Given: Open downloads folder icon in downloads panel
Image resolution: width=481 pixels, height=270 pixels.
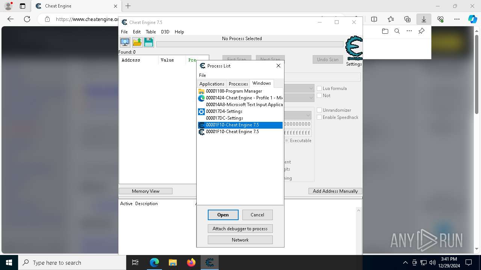Looking at the screenshot, I should pos(385,31).
